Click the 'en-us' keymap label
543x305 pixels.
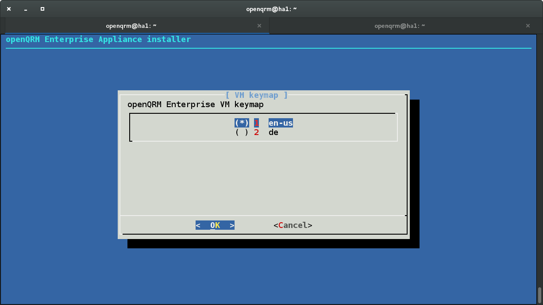281,123
